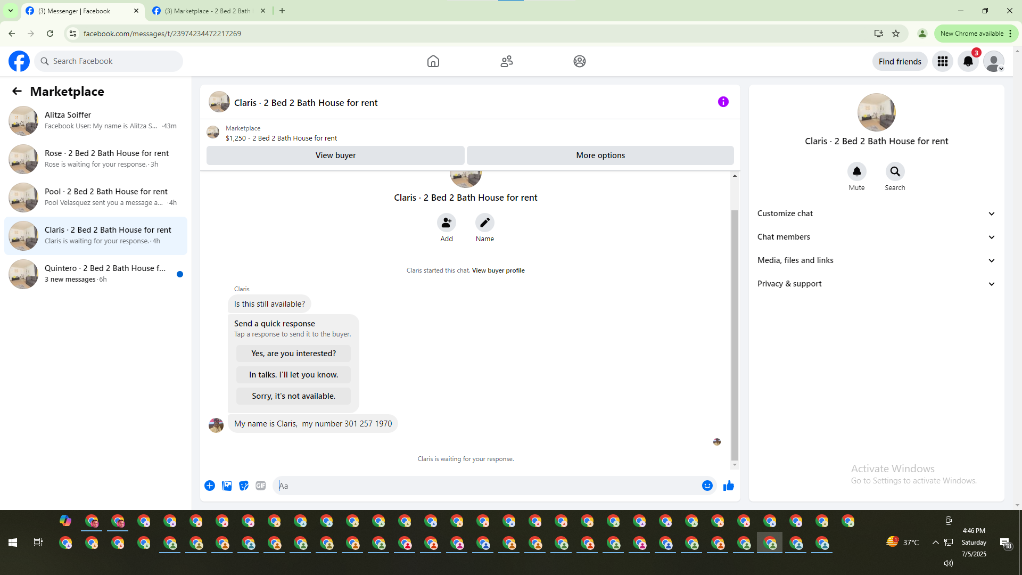
Task: Click the thumbs-up like icon
Action: click(x=729, y=486)
